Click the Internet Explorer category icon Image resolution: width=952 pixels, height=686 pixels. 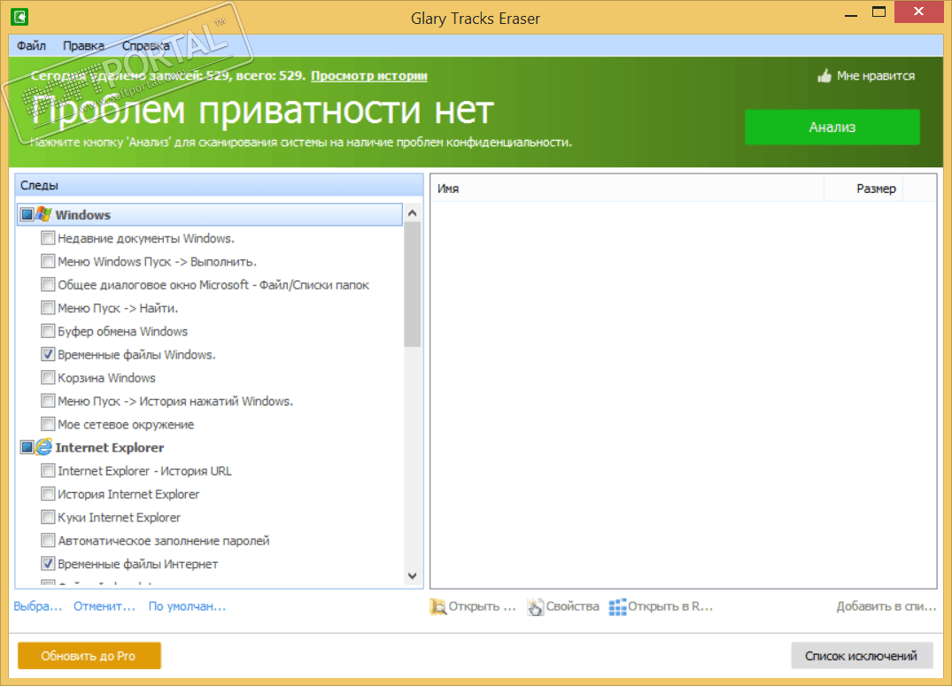click(43, 447)
